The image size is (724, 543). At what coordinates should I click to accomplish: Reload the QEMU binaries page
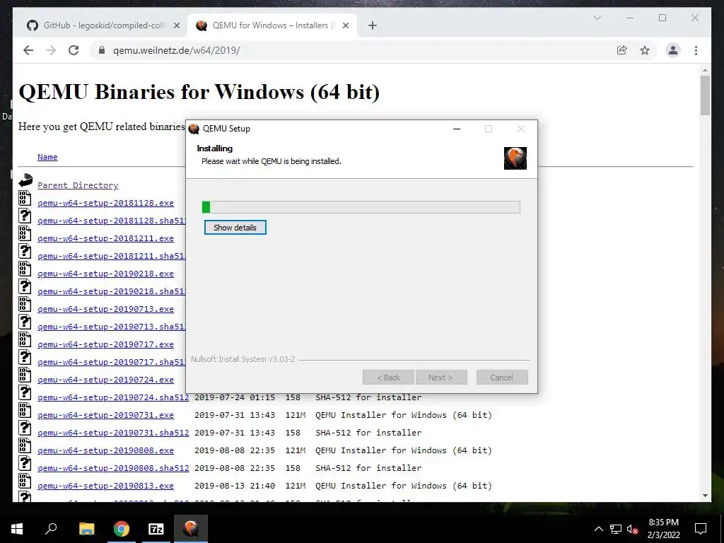click(74, 50)
